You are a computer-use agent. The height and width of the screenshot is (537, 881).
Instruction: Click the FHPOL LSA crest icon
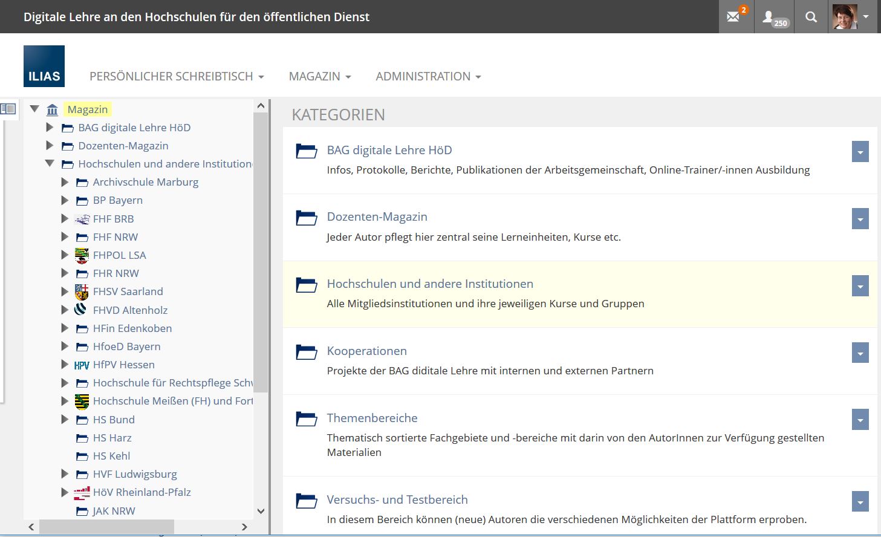[x=82, y=255]
